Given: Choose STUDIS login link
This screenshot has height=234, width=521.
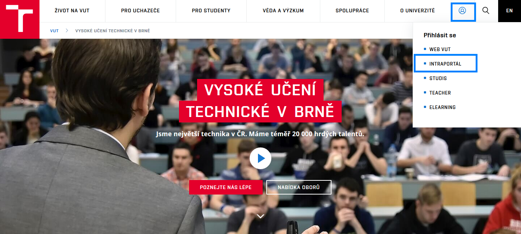Looking at the screenshot, I should click(438, 78).
